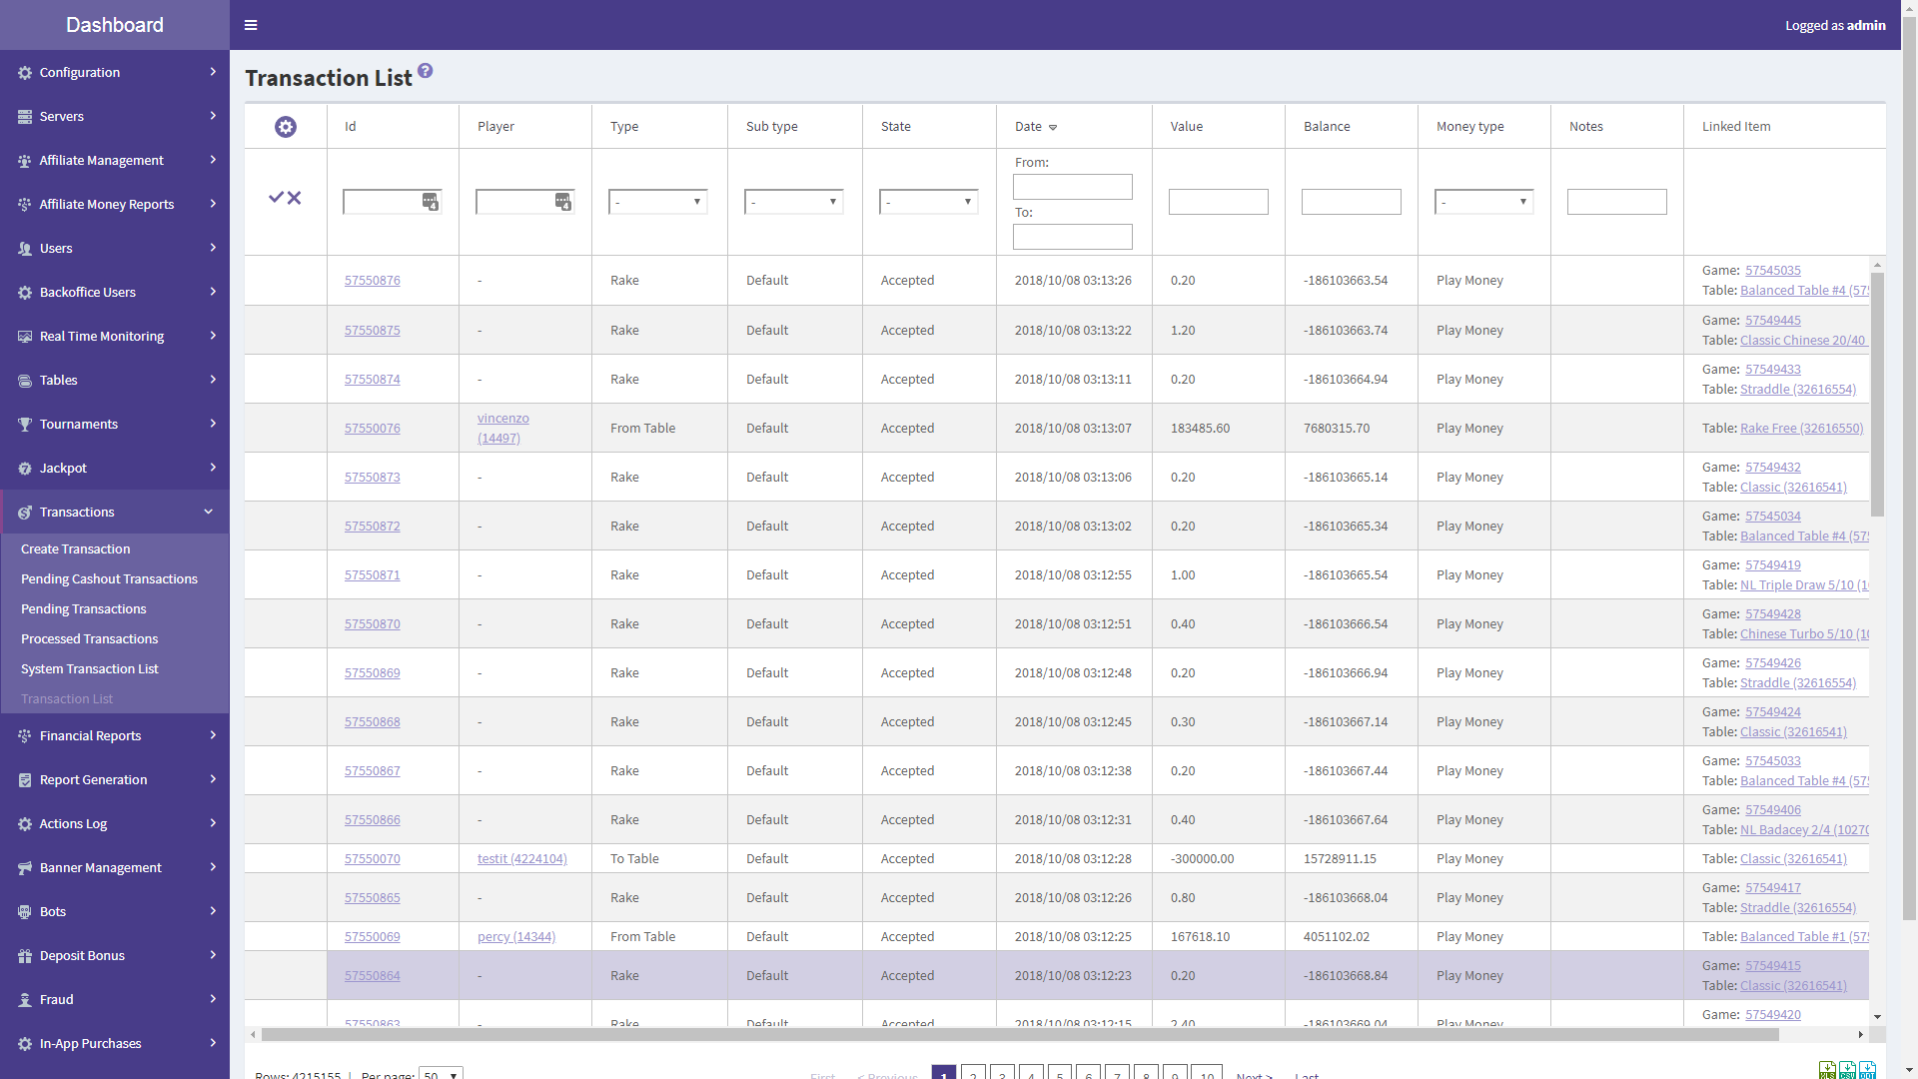Open System Transaction List
1918x1079 pixels.
pyautogui.click(x=89, y=668)
